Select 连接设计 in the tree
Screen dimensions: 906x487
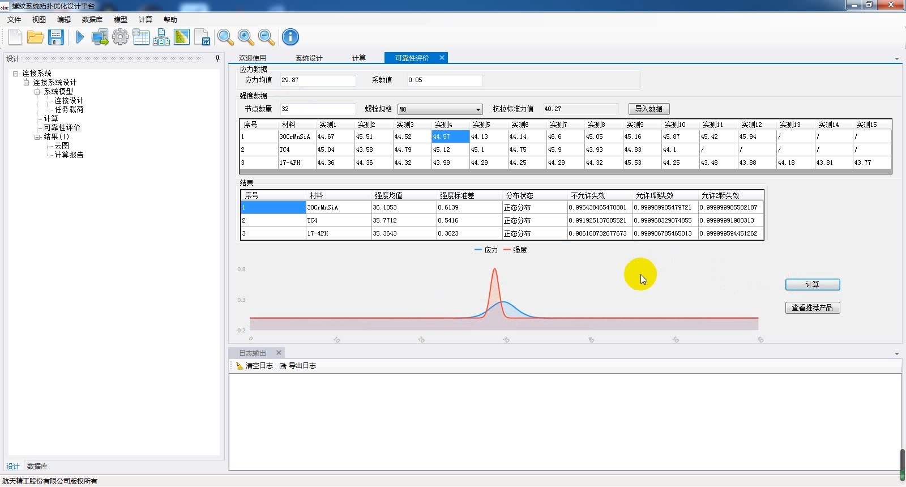click(69, 101)
